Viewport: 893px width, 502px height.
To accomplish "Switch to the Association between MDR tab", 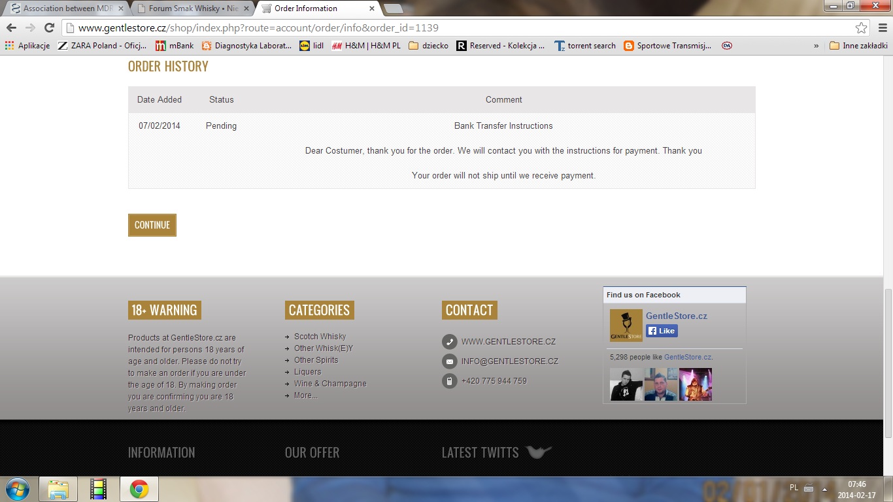I will 63,8.
